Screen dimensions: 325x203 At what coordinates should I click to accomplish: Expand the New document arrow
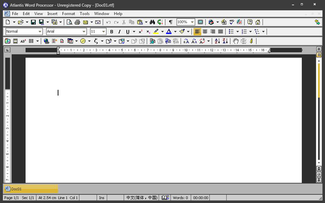[14, 22]
